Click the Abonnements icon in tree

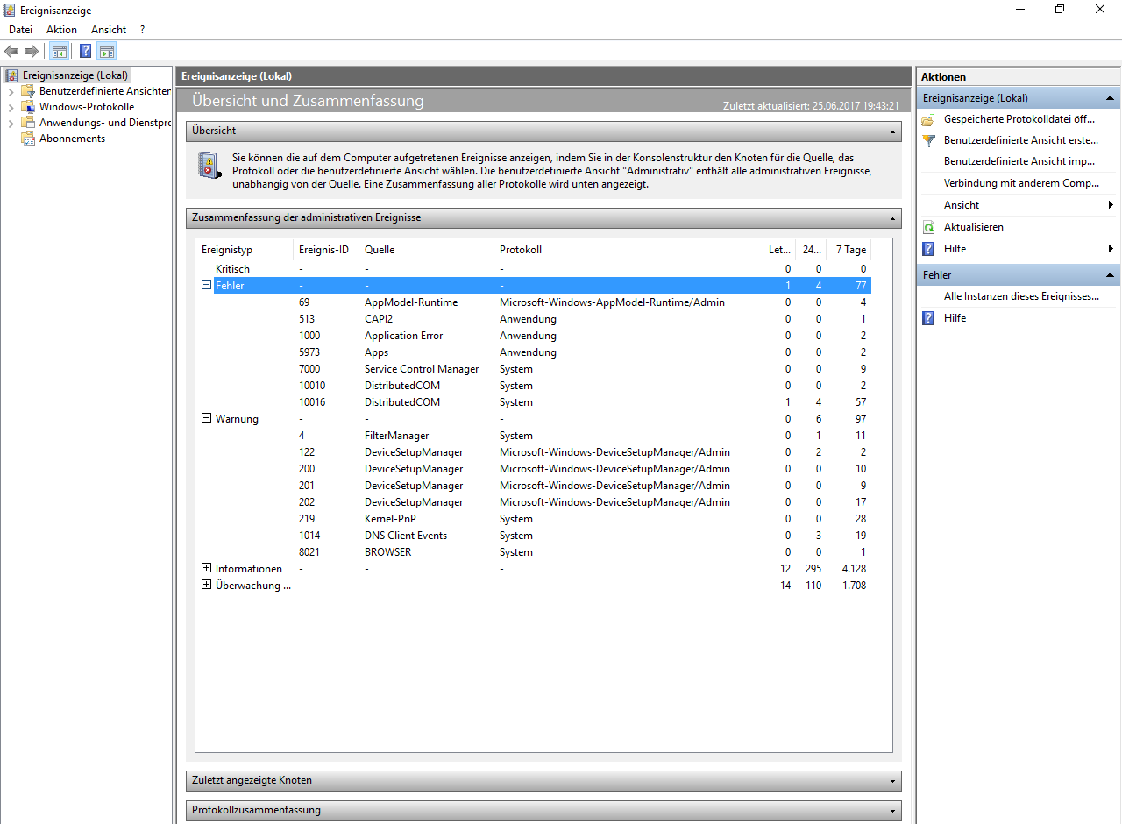[28, 139]
